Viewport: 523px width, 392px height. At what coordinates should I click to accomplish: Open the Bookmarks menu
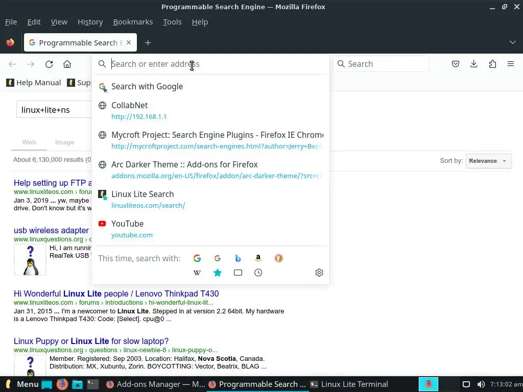[x=133, y=22]
